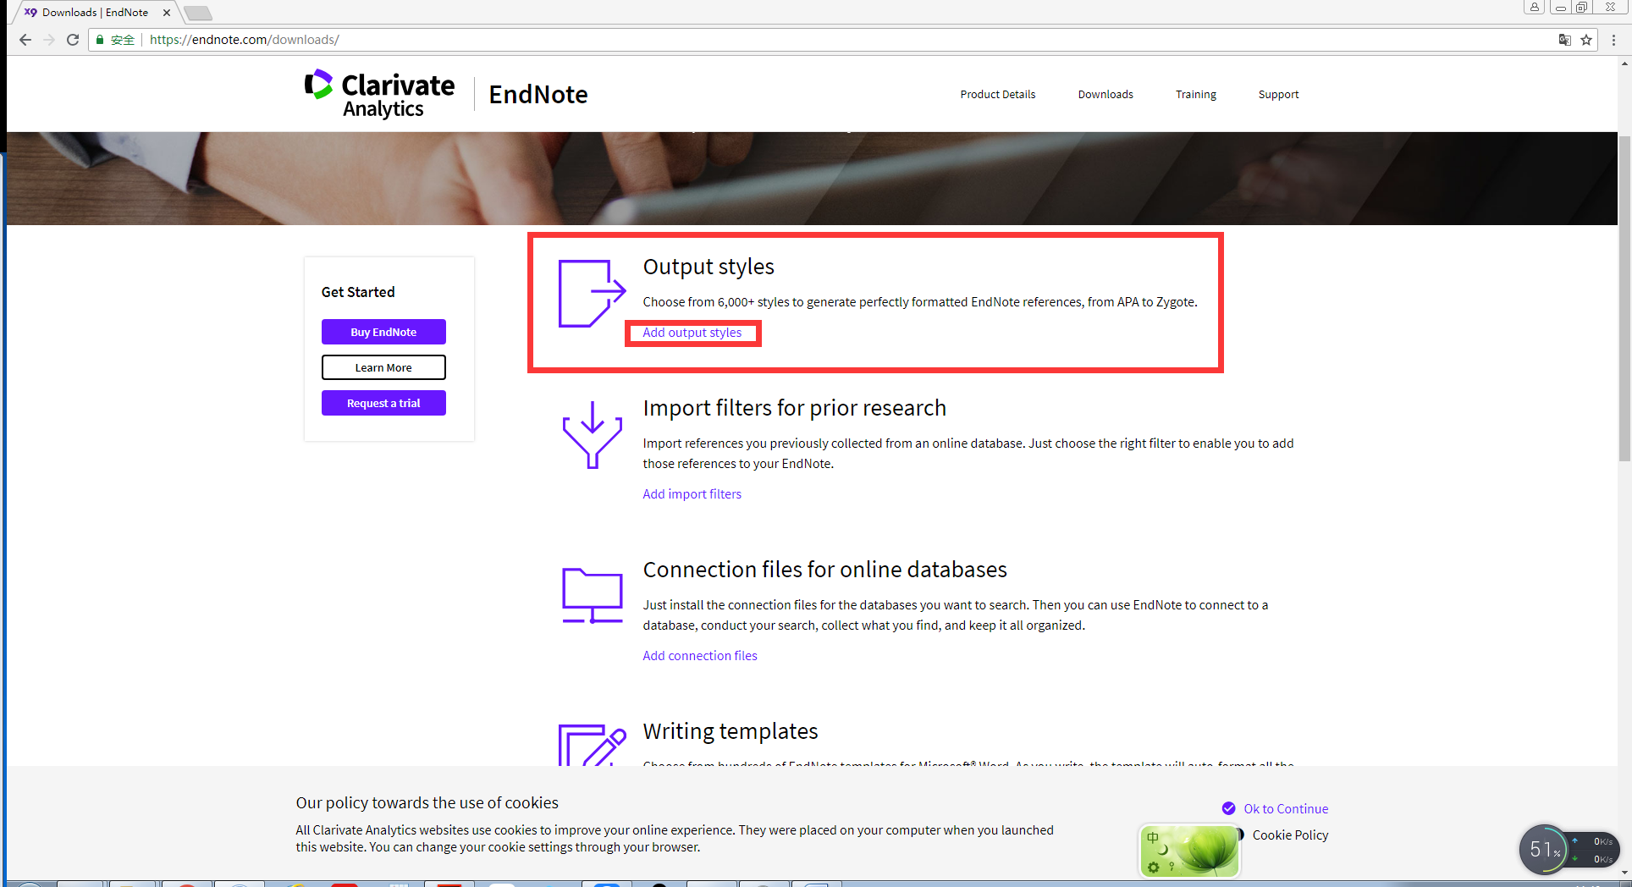Open the Chrome three-dot menu
The height and width of the screenshot is (887, 1632).
(x=1614, y=40)
